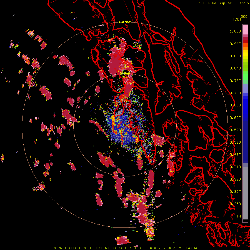Select the 0.893 scale value

click(235, 56)
